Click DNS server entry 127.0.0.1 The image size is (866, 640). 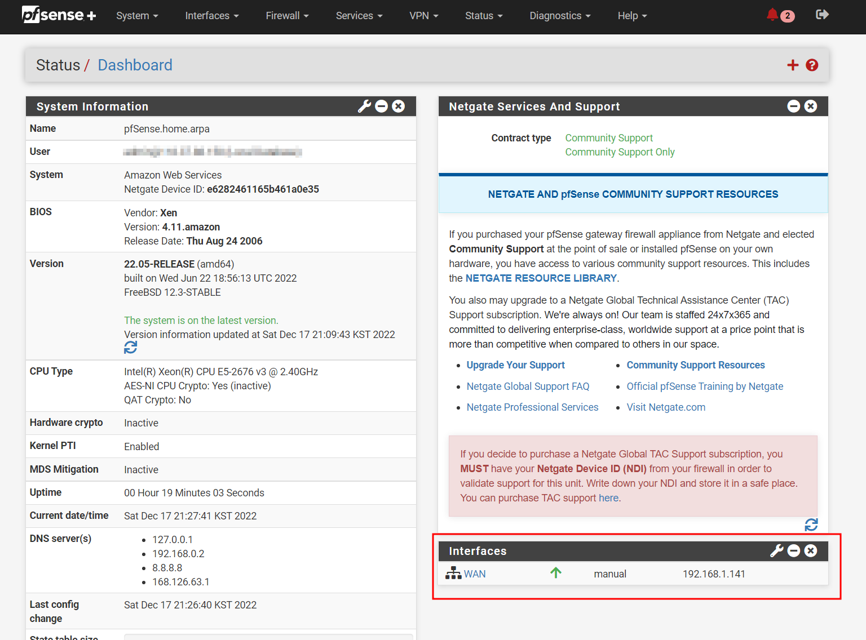click(173, 540)
